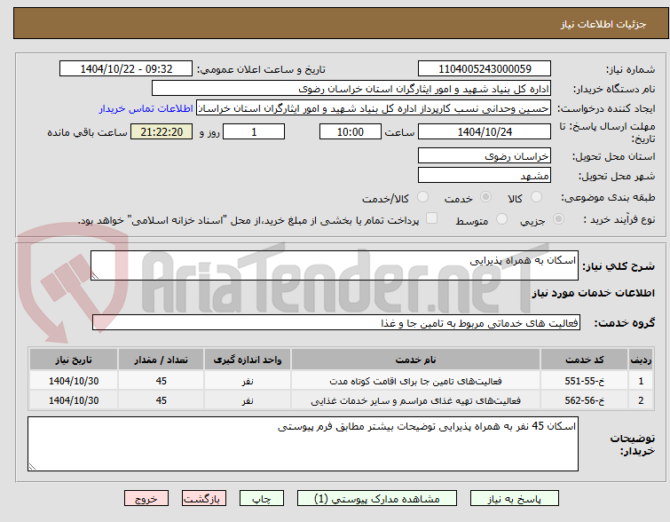Image resolution: width=670 pixels, height=522 pixels.
Task: Click the resize handle of description textarea
Action: tap(95, 276)
